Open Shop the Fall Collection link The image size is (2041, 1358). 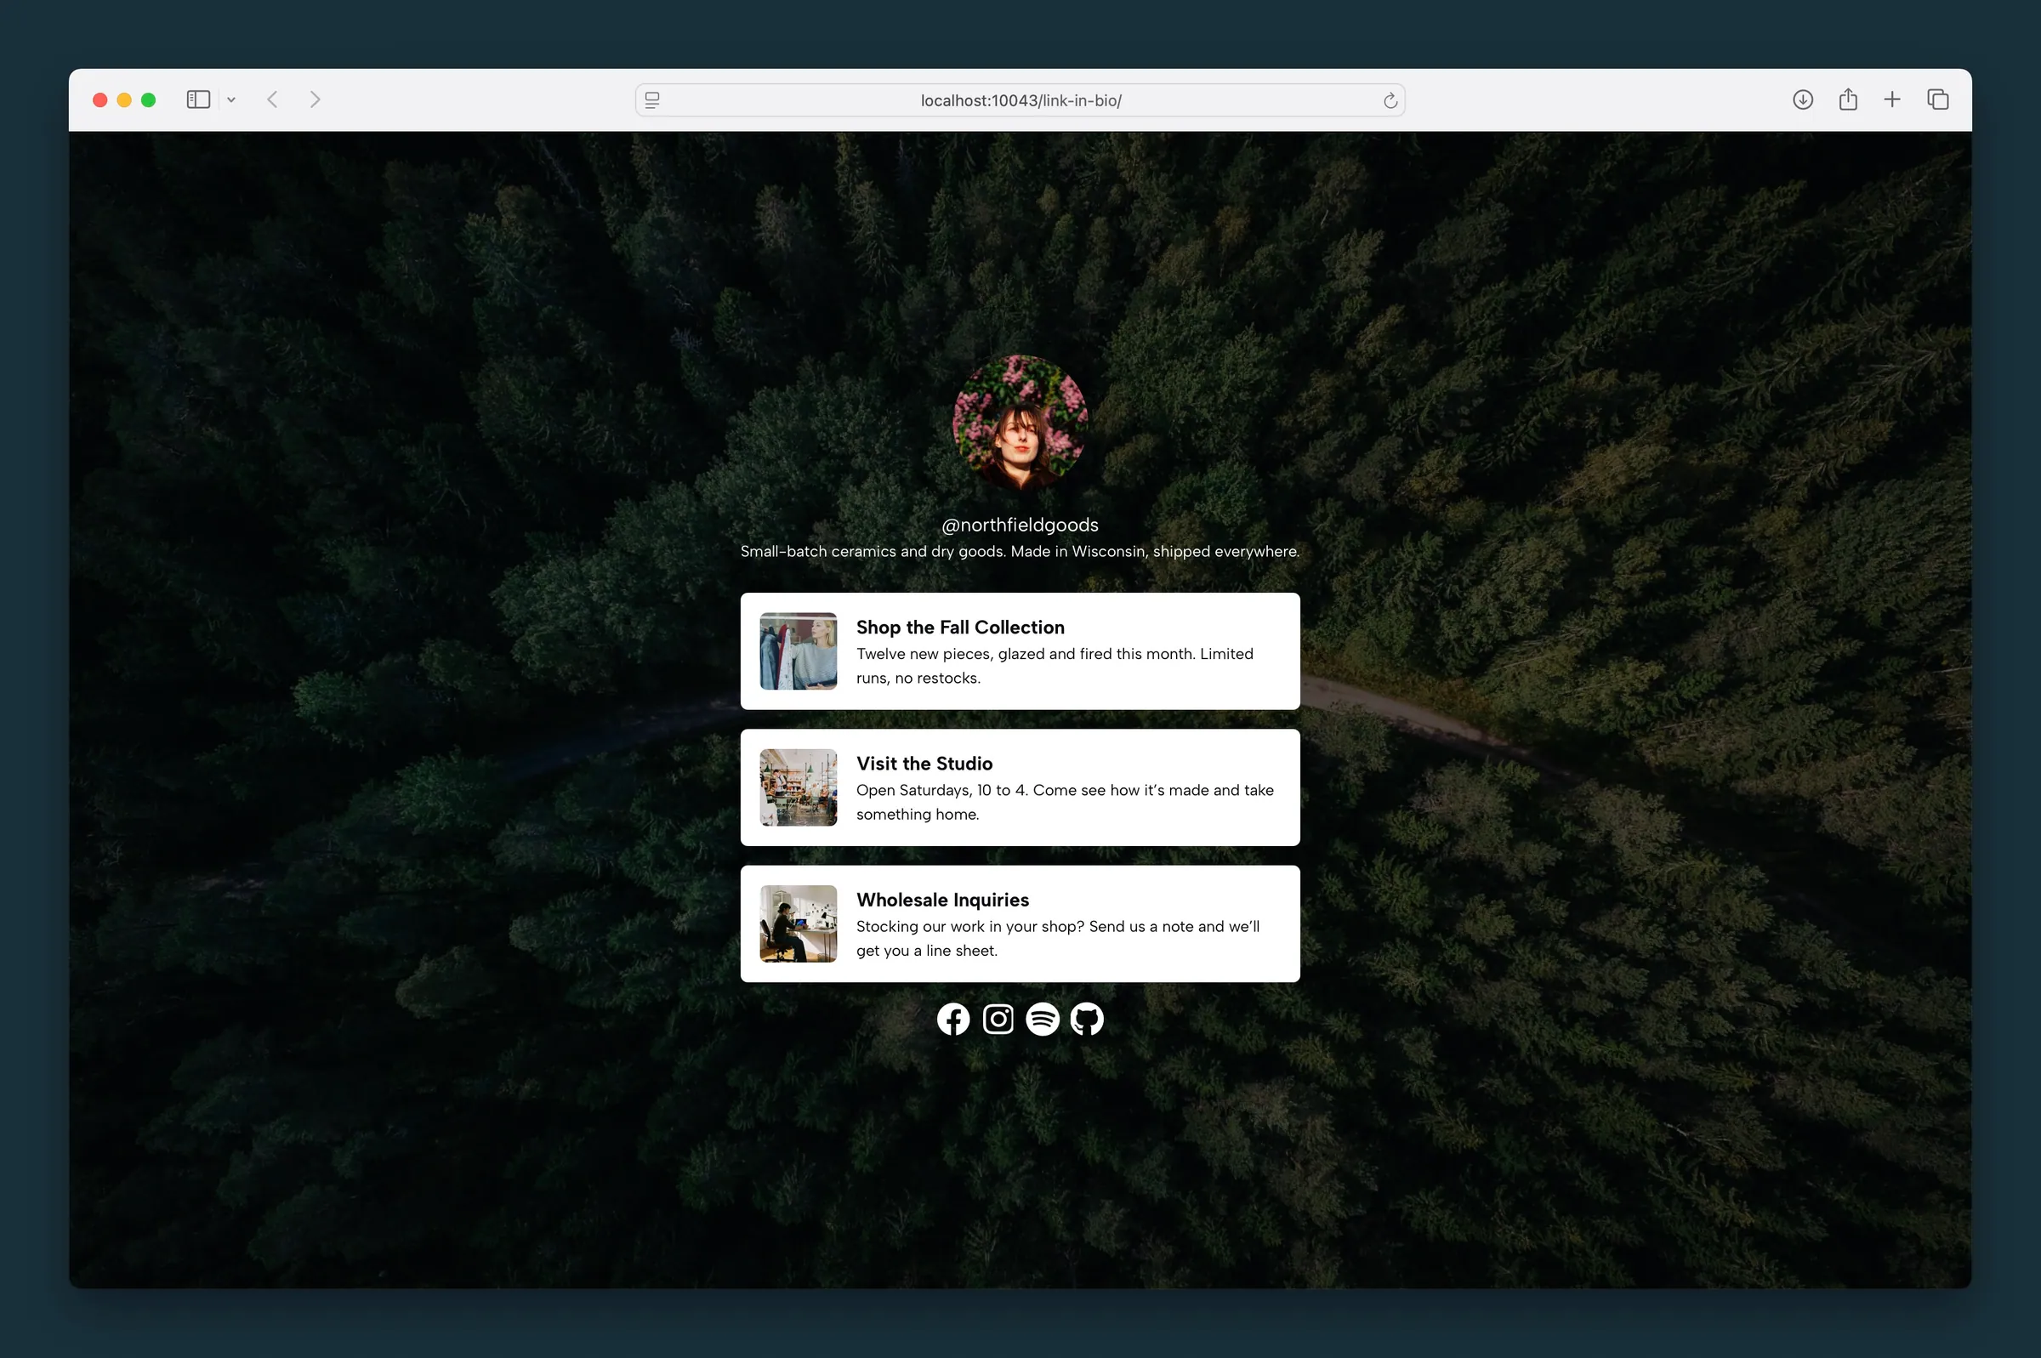click(x=1020, y=651)
